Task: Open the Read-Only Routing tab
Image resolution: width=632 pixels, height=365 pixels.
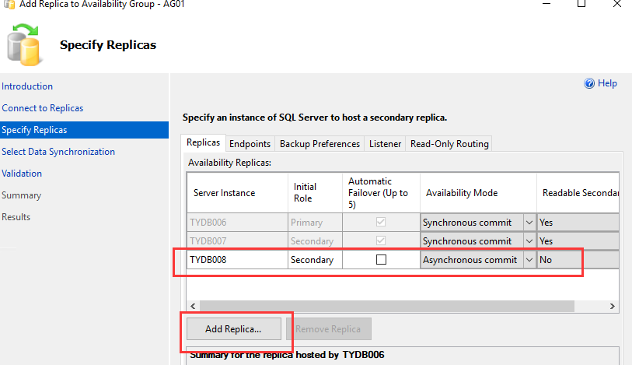Action: 449,144
